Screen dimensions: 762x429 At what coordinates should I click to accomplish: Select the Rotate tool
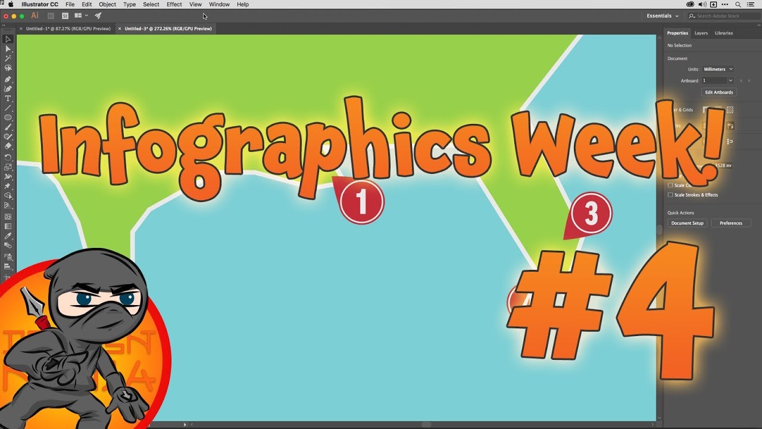(8, 157)
